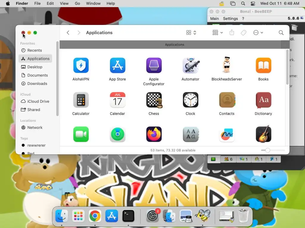Select the Dictionary app icon

pyautogui.click(x=263, y=100)
